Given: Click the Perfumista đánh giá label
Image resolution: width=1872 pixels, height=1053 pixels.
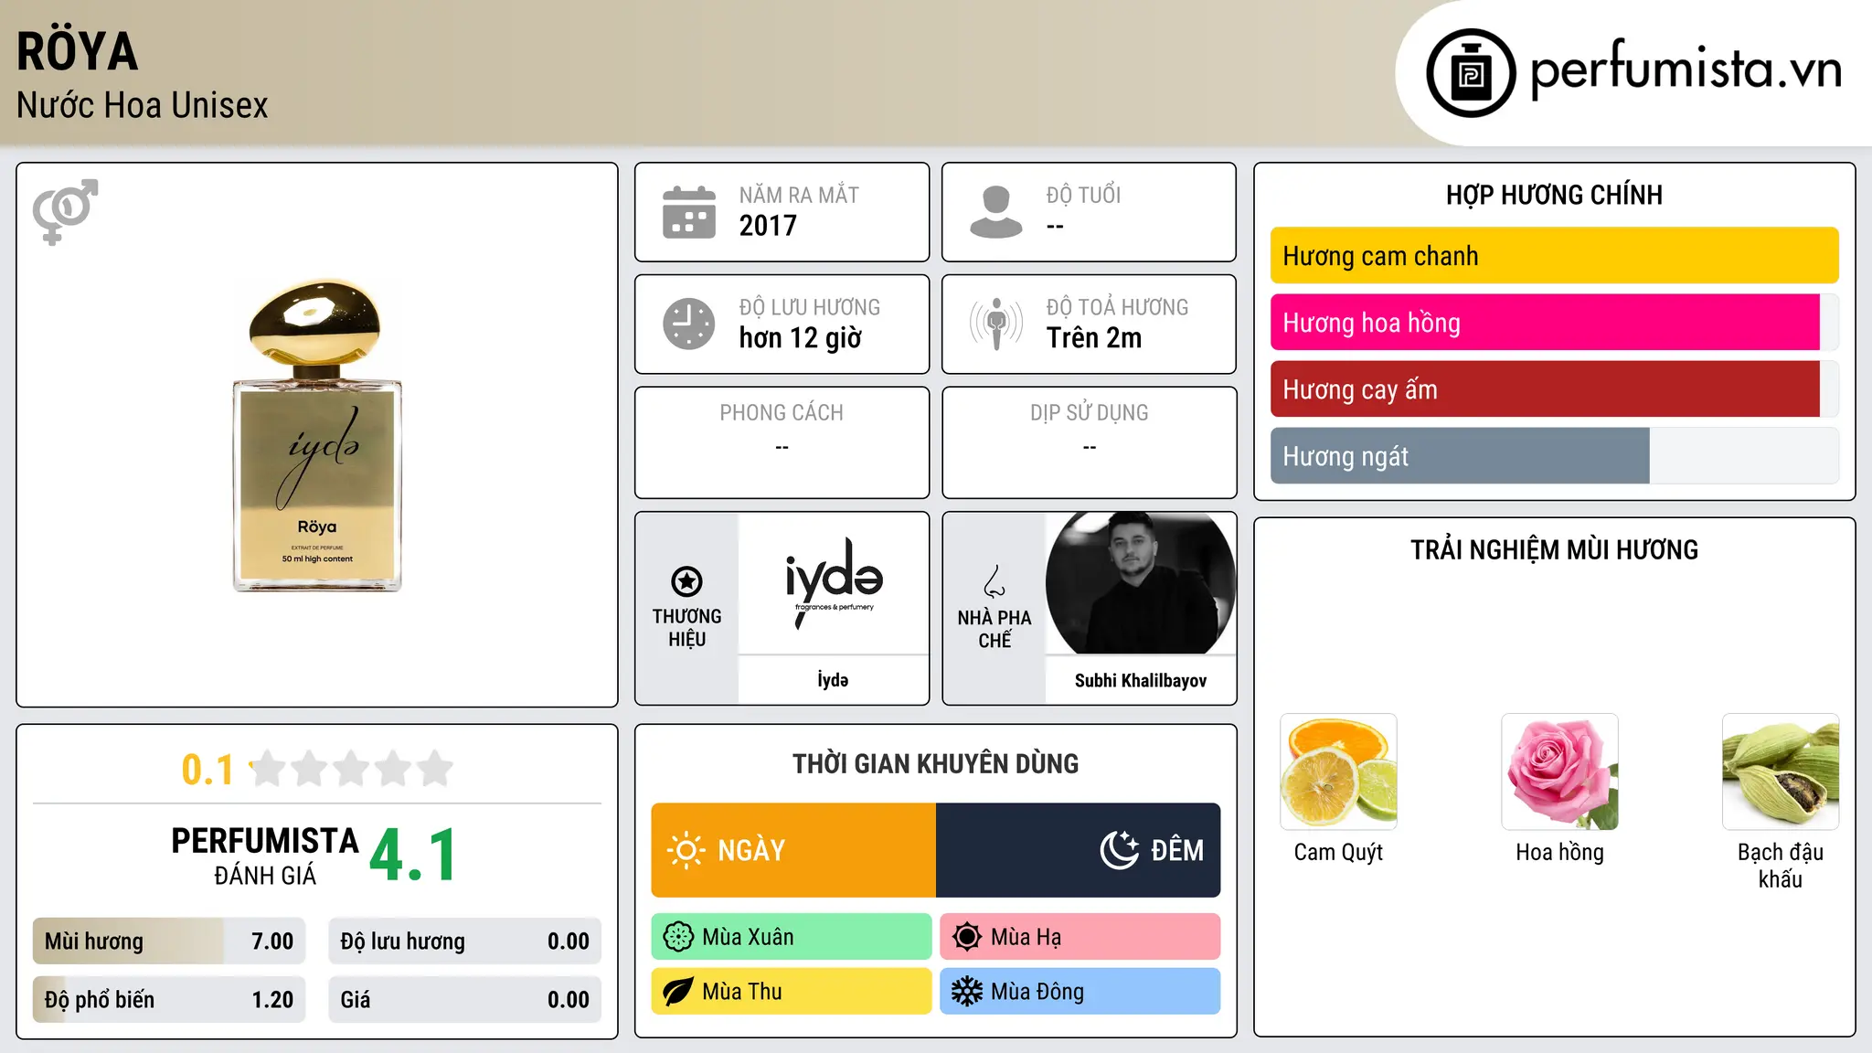Looking at the screenshot, I should (x=265, y=856).
